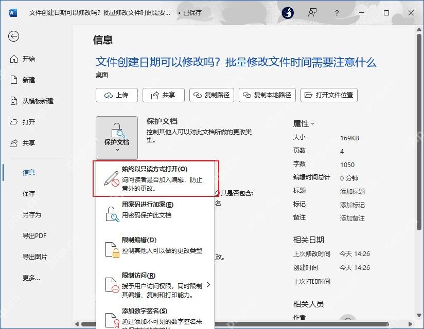Choose 添加数字签名(S) option

(x=156, y=319)
